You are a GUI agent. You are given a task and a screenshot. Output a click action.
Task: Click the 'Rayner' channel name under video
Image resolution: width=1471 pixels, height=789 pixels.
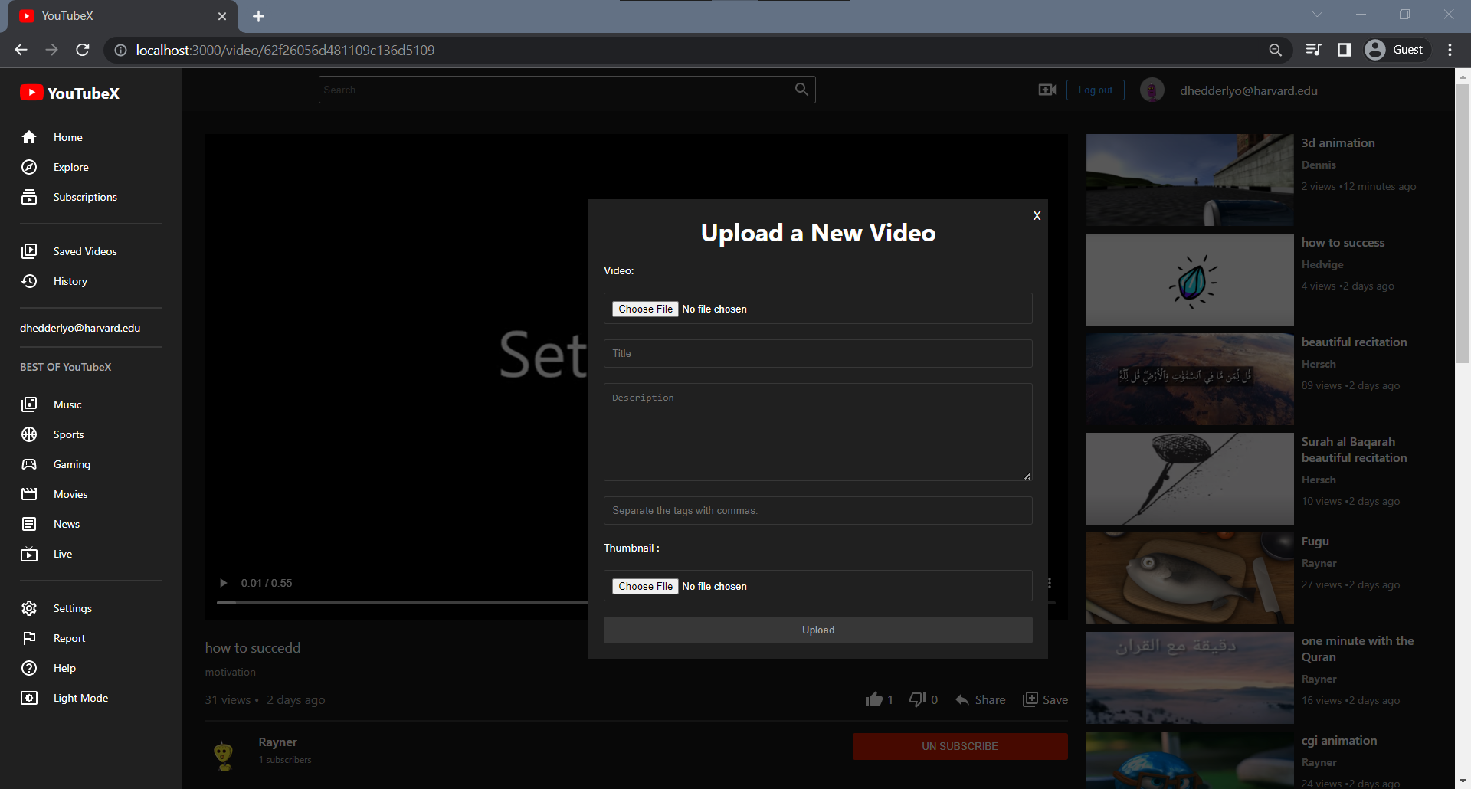(x=277, y=742)
